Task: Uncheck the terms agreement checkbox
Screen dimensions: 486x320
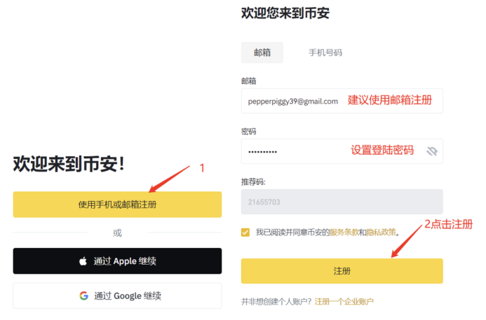Action: coord(245,232)
